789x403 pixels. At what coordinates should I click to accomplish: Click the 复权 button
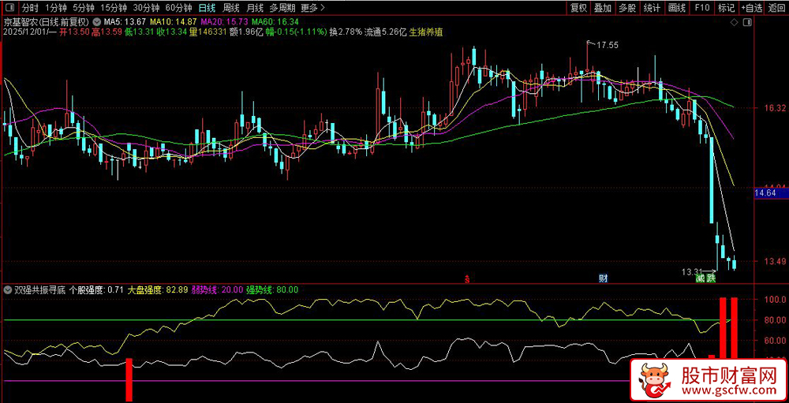pos(578,8)
